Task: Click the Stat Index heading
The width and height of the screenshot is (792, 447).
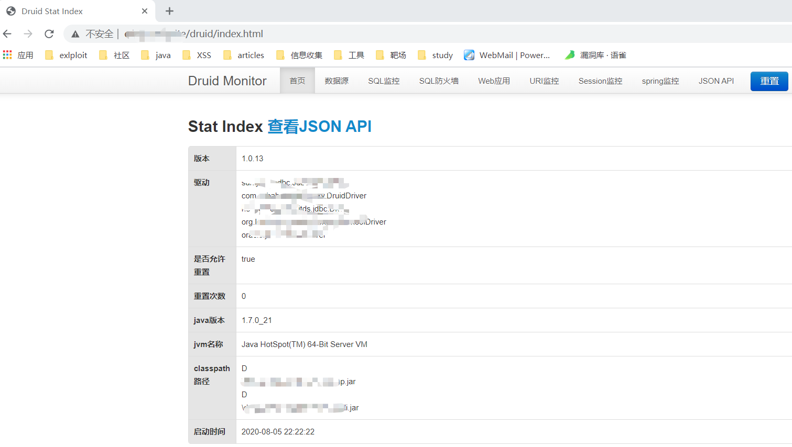Action: click(x=225, y=126)
